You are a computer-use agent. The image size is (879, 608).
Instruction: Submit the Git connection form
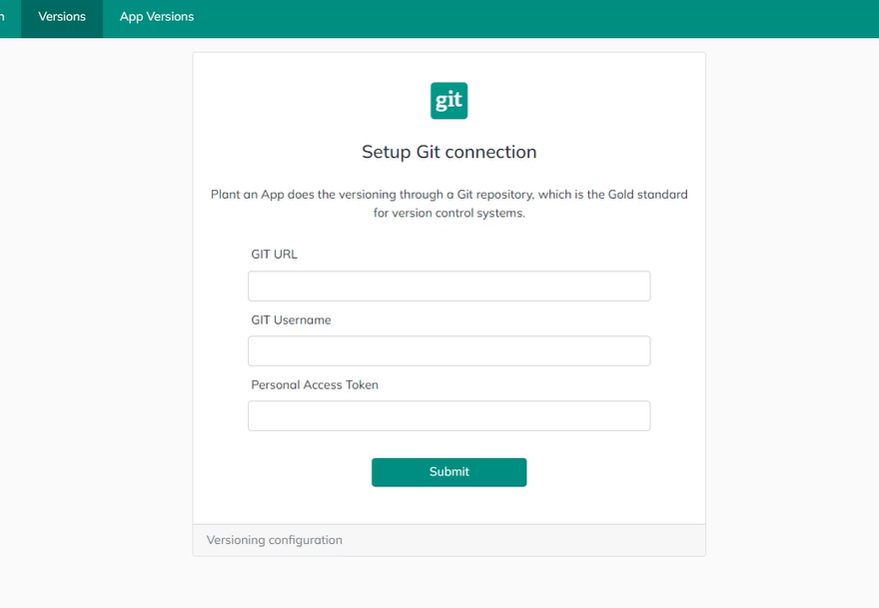click(449, 472)
